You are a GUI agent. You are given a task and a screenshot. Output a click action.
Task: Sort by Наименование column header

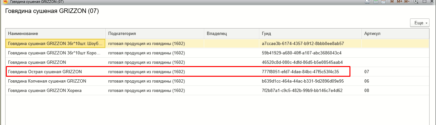click(x=55, y=34)
